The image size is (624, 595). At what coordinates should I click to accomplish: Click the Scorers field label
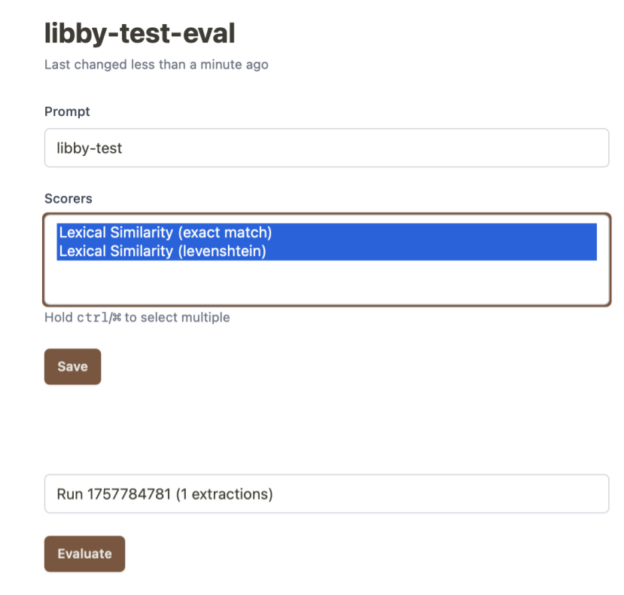68,199
